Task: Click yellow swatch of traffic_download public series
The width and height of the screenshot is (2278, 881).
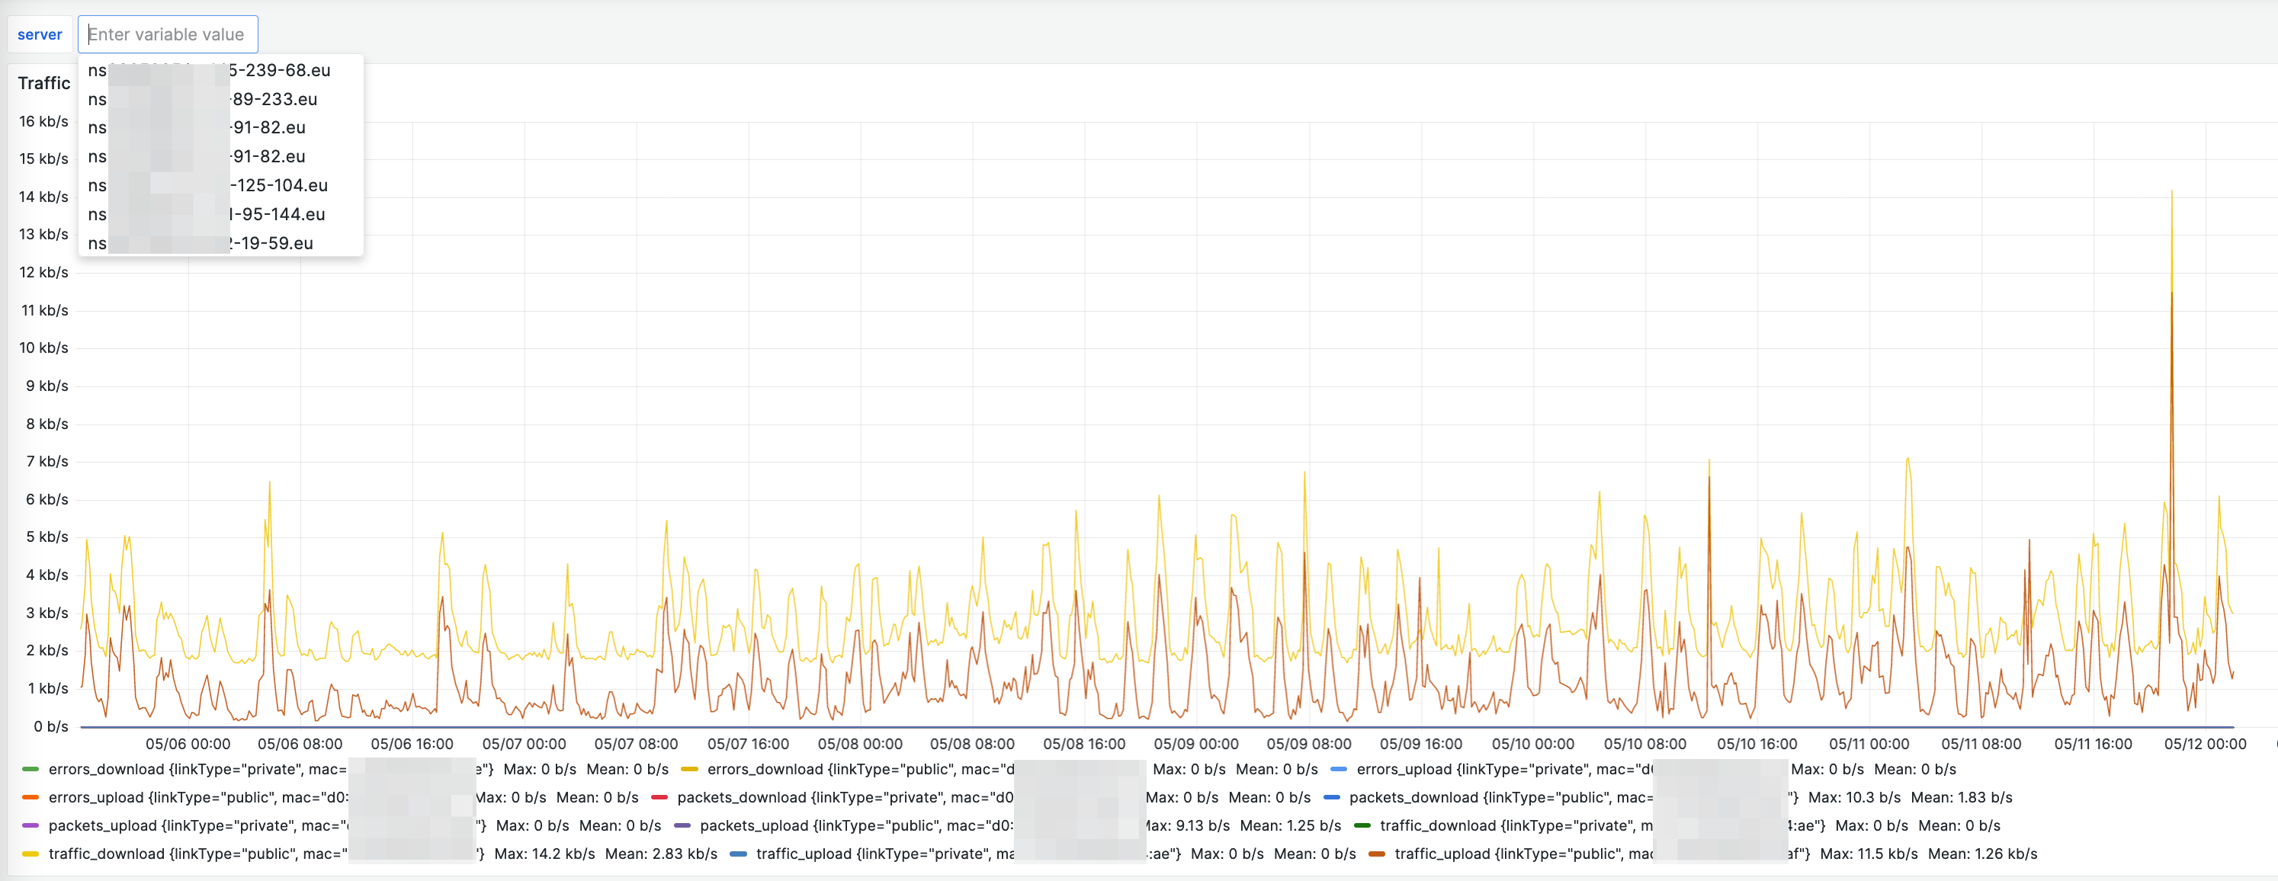Action: coord(30,854)
